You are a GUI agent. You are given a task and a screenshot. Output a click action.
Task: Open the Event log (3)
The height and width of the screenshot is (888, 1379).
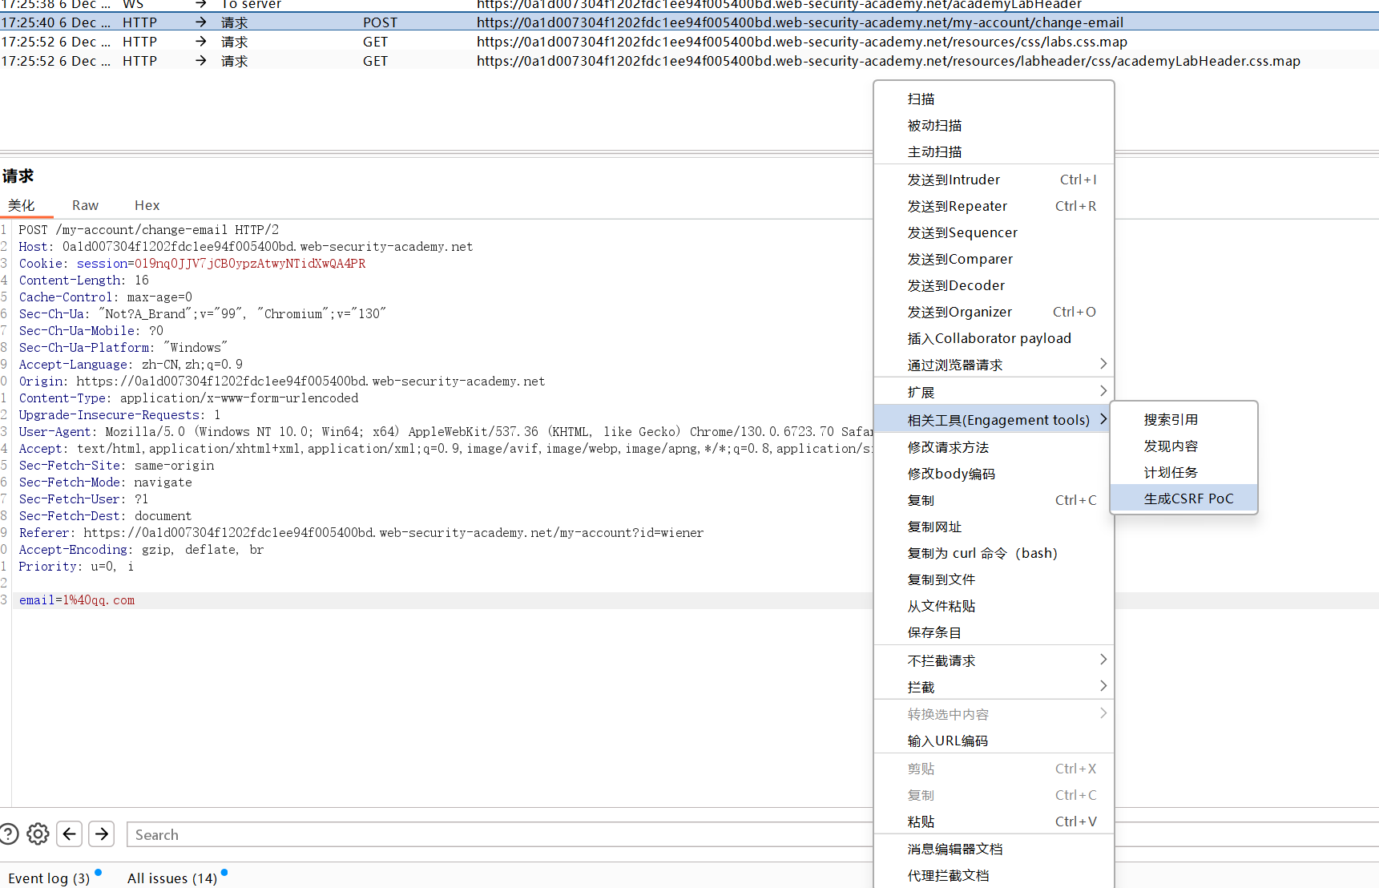coord(49,878)
